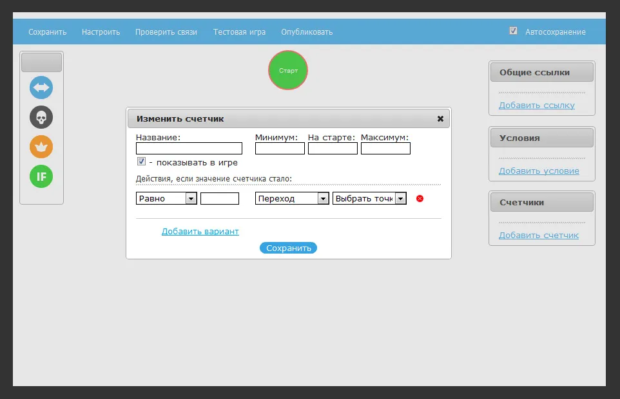Click the Добавить вариант link
Viewport: 620px width, 399px height.
pos(200,232)
